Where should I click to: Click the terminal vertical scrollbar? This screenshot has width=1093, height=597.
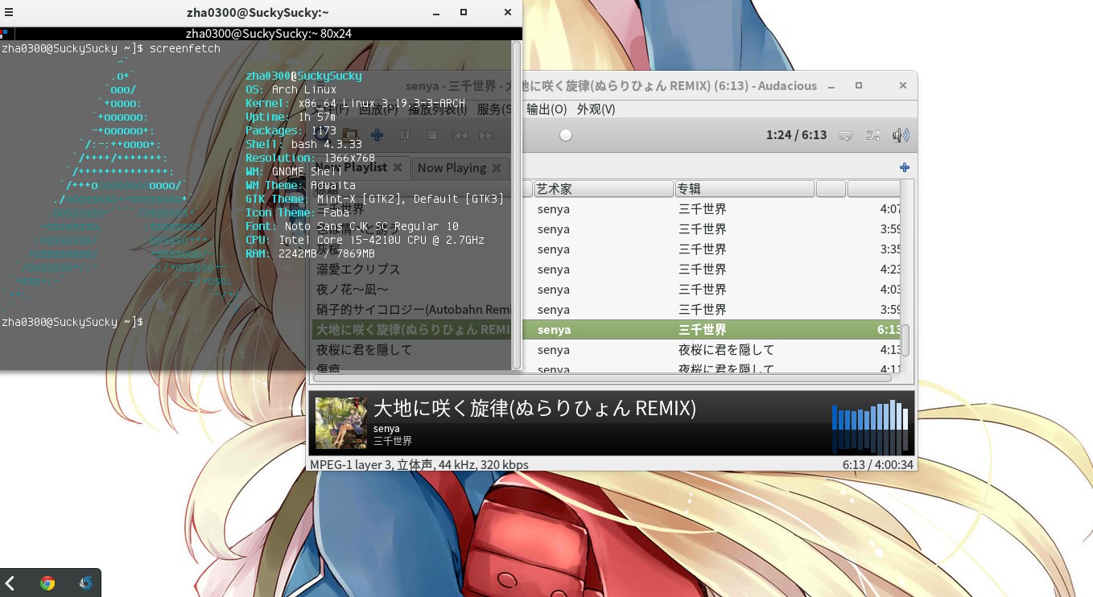point(517,205)
